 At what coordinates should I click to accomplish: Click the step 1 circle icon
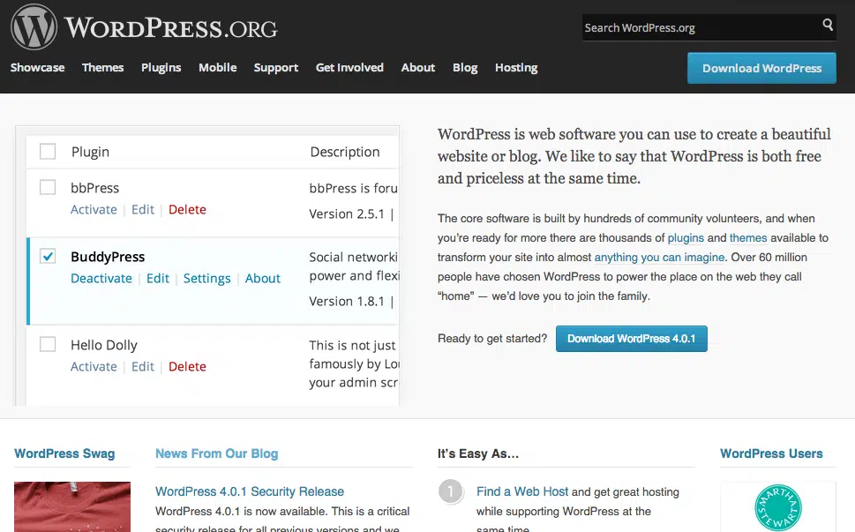click(x=450, y=491)
